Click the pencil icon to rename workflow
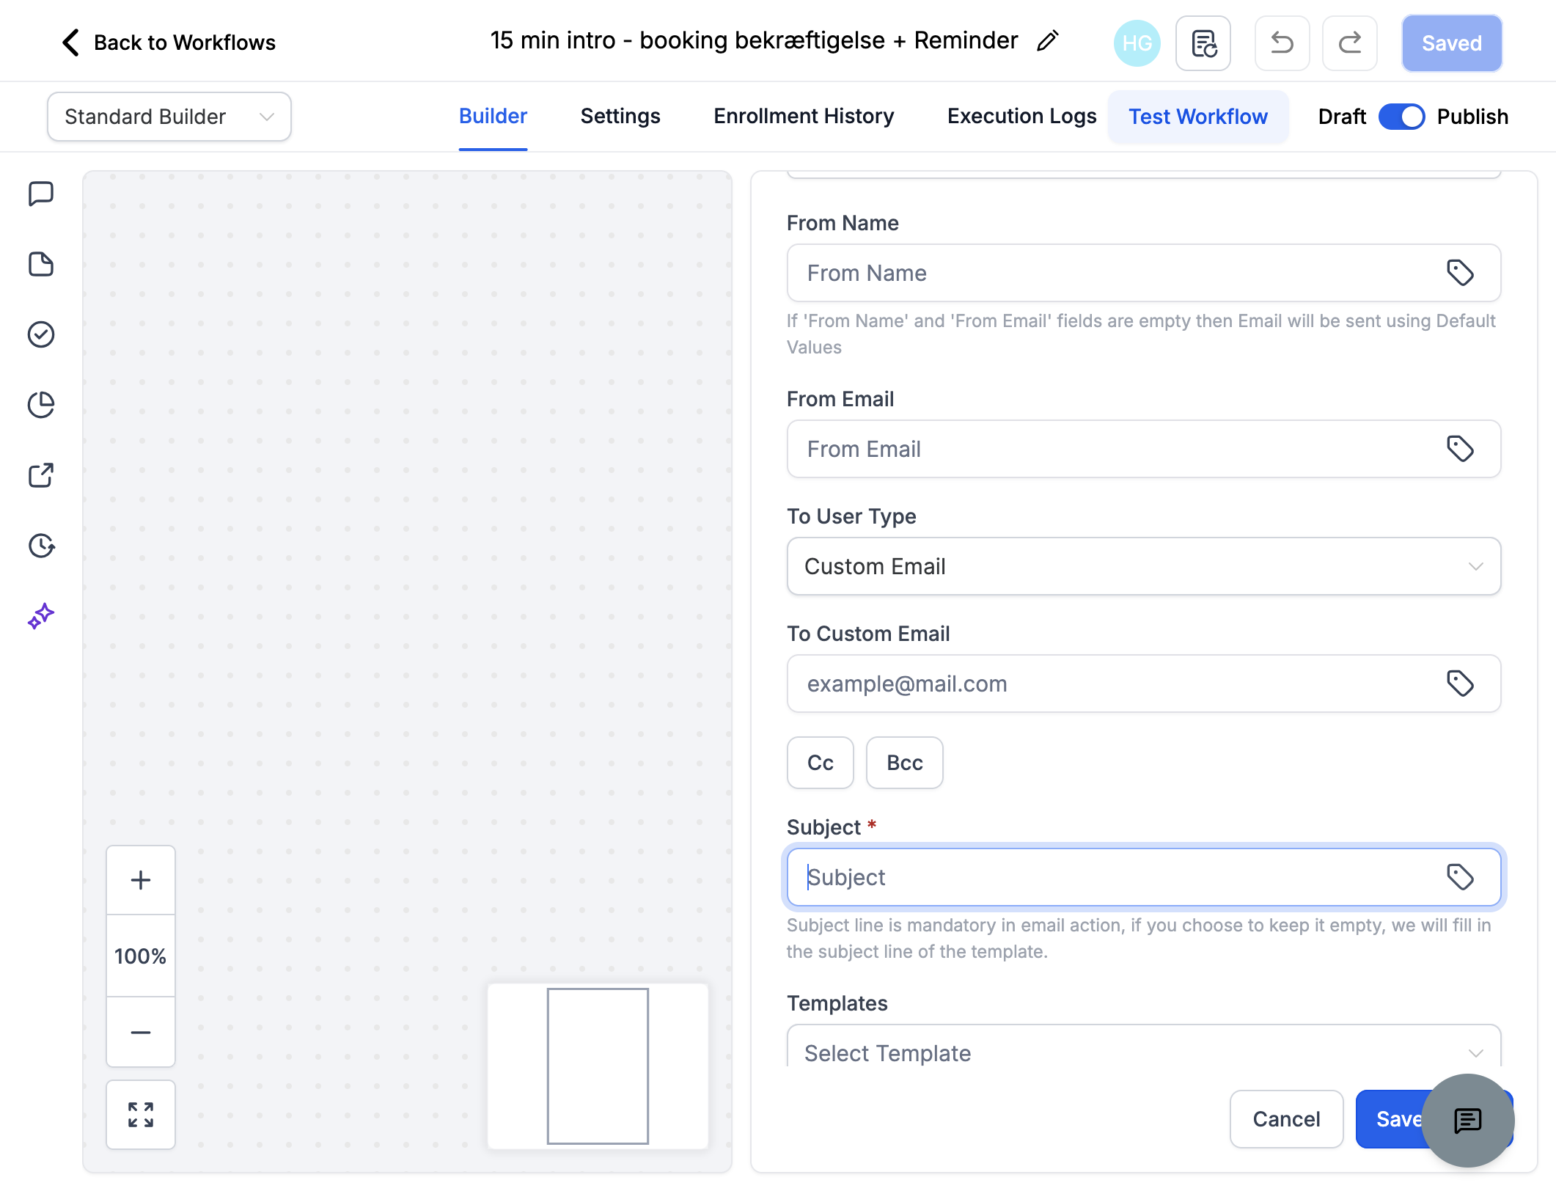1556x1191 pixels. [x=1048, y=41]
